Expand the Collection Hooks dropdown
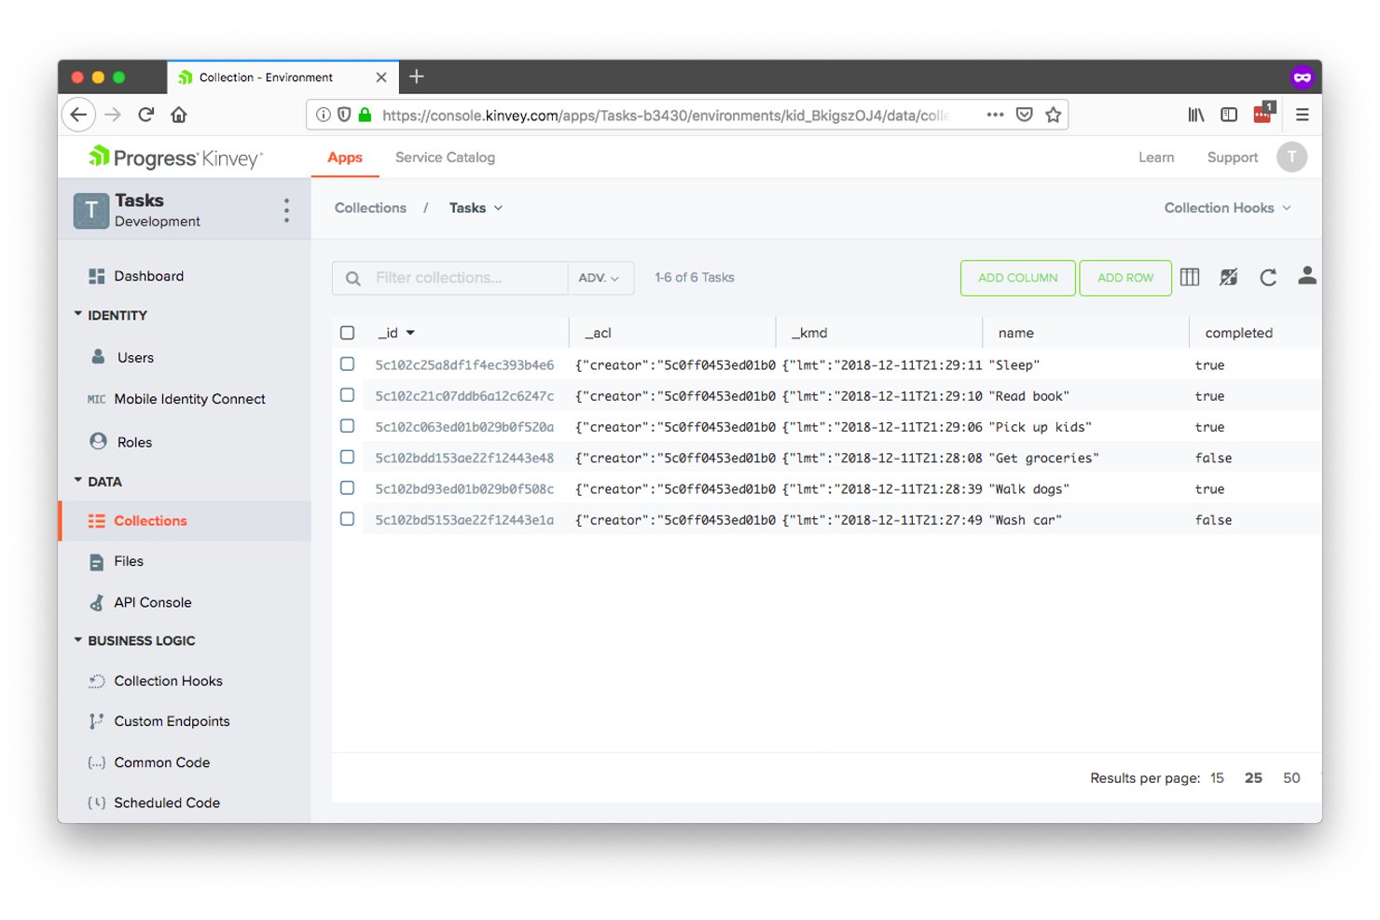 point(1227,208)
